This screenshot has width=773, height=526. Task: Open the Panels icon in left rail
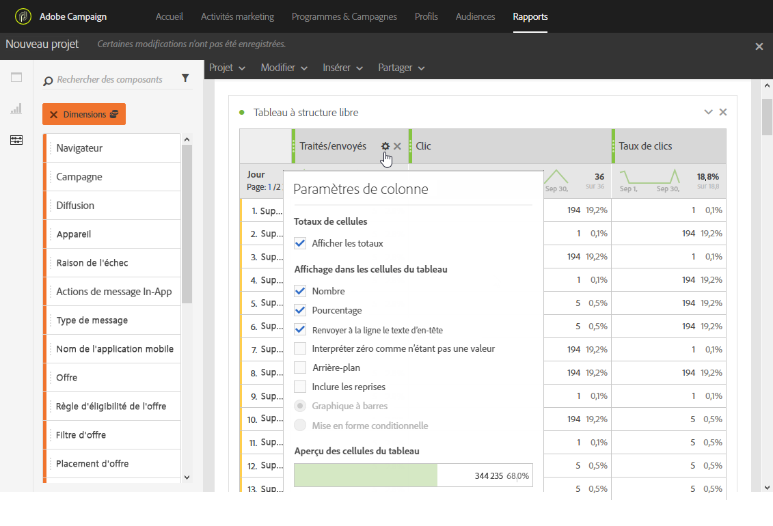coord(16,77)
